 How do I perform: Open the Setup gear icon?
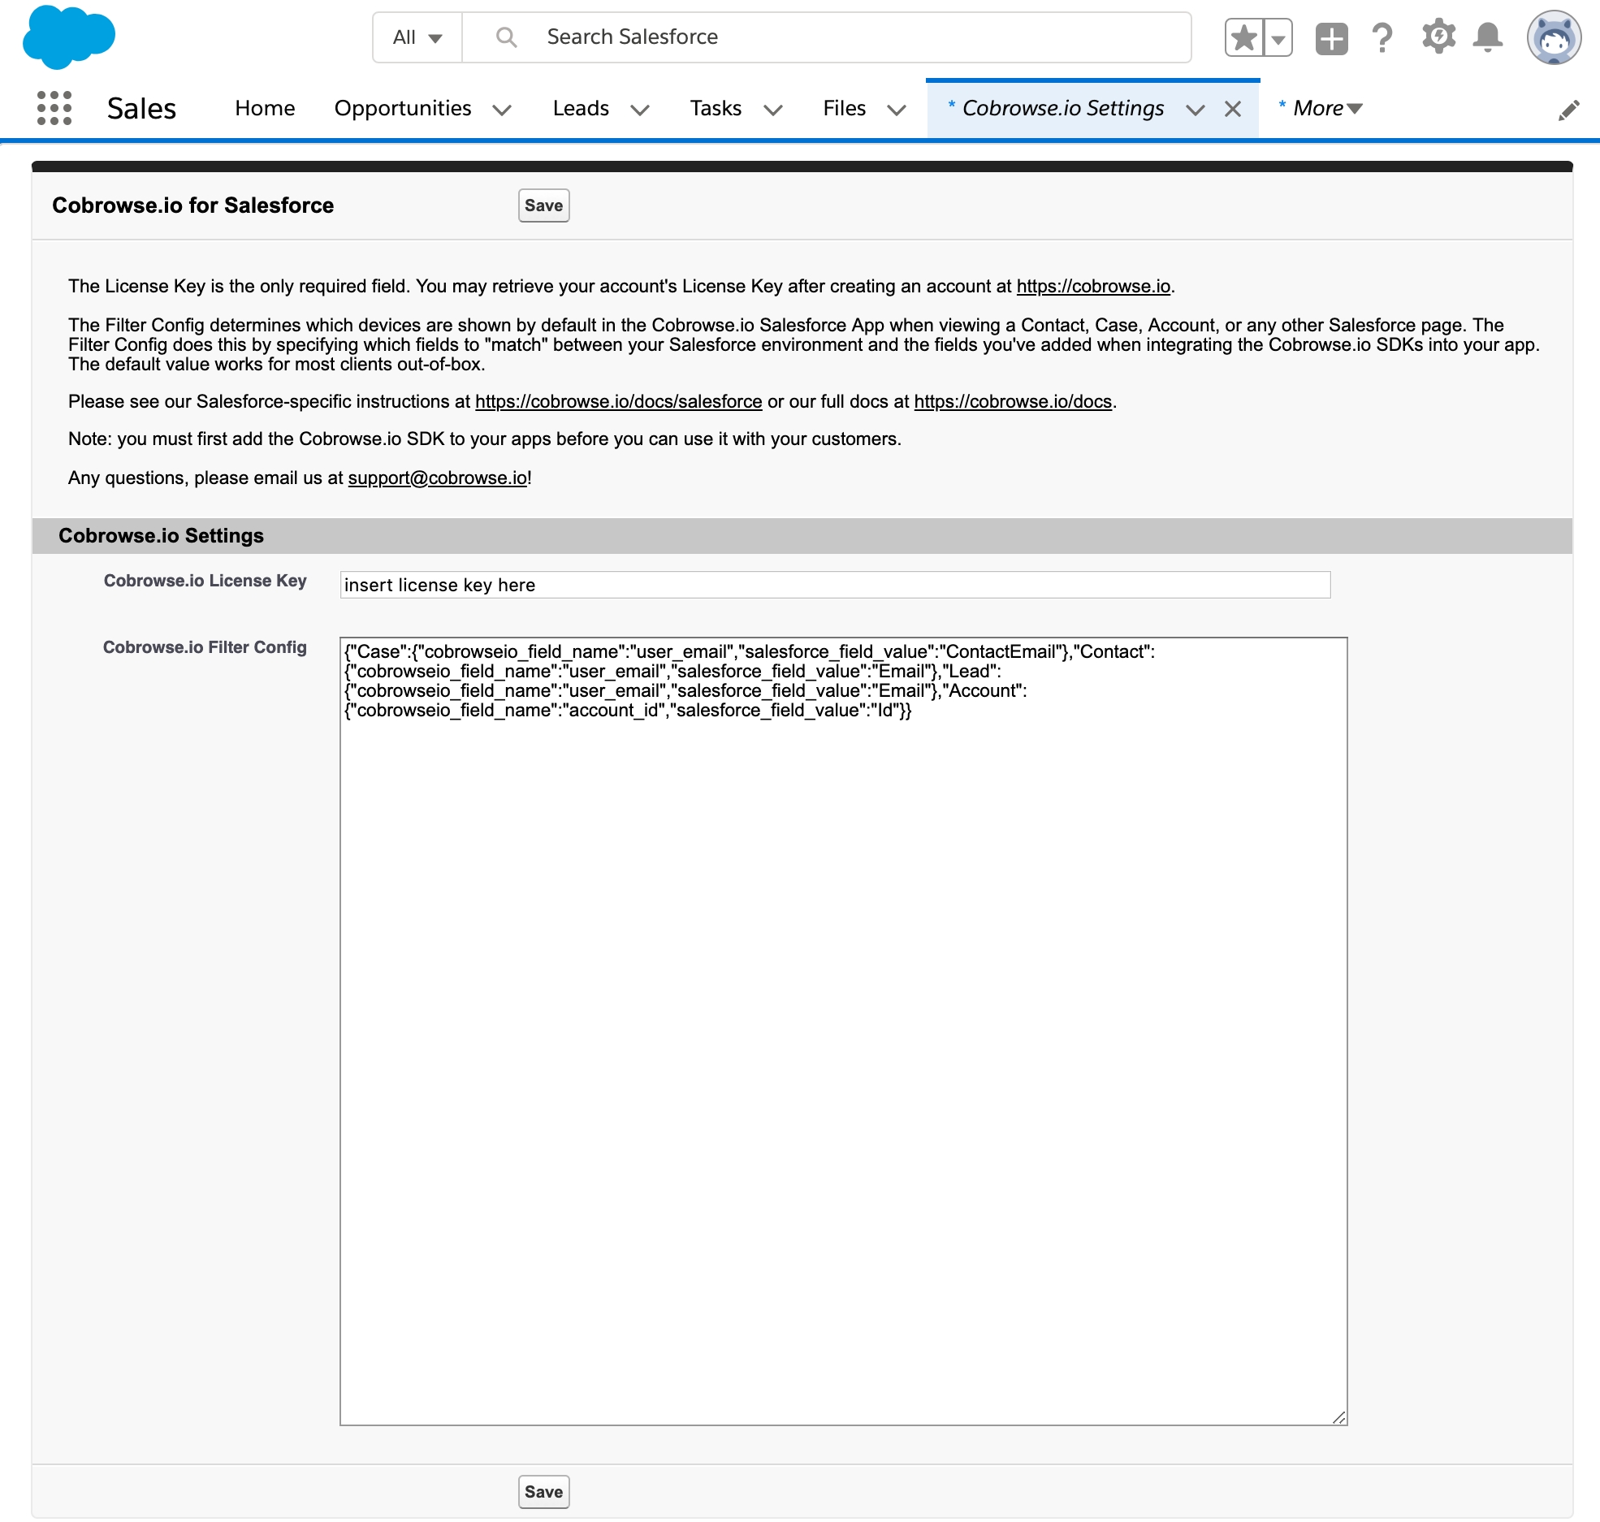coord(1438,37)
